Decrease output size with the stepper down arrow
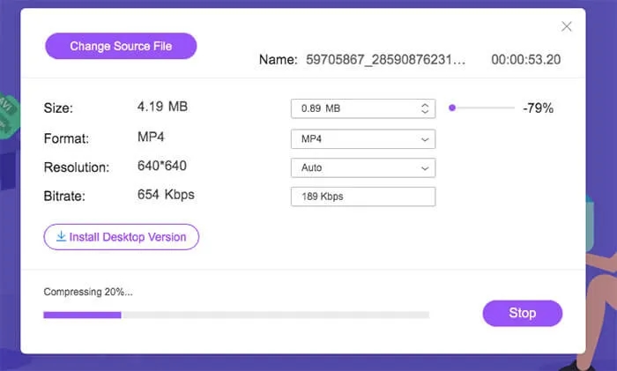 click(425, 113)
